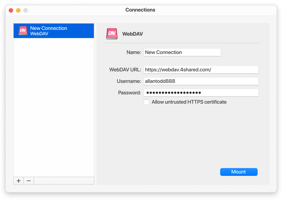
Task: Click the blue Mount button
Action: click(239, 172)
